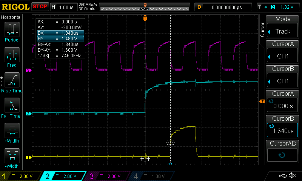This screenshot has height=181, width=302.
Task: Click the cursor A crosshair marker on waveform
Action: [145, 159]
